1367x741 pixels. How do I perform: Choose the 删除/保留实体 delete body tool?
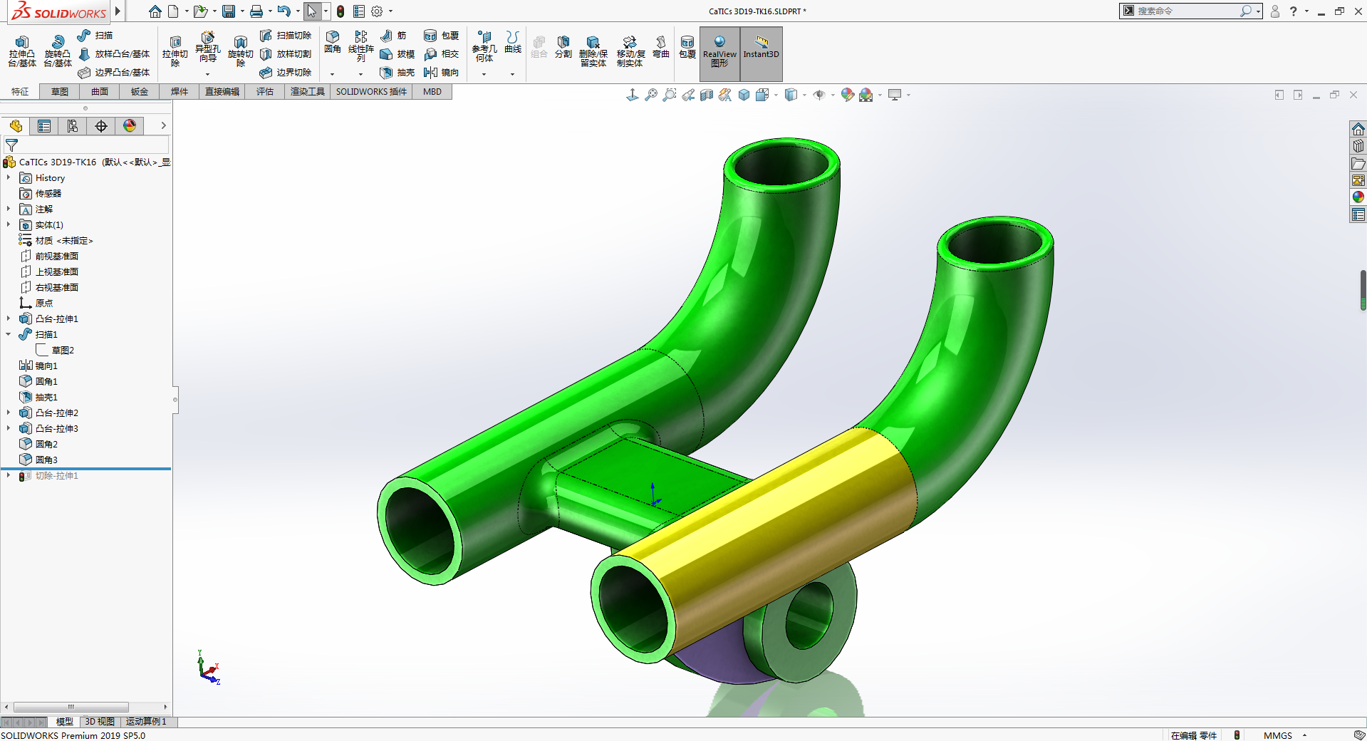tap(593, 51)
